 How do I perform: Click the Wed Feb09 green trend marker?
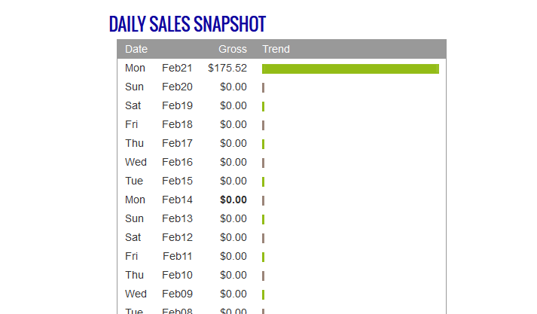(263, 295)
